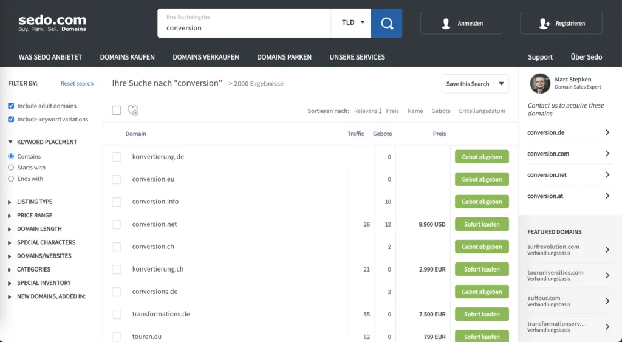
Task: Click Sofort kaufen for konvertierung.ch
Action: 482,269
